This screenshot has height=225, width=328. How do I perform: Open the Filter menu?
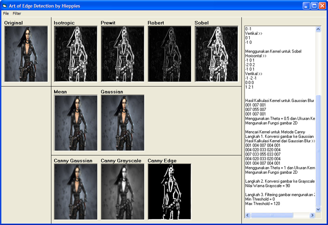pyautogui.click(x=17, y=14)
